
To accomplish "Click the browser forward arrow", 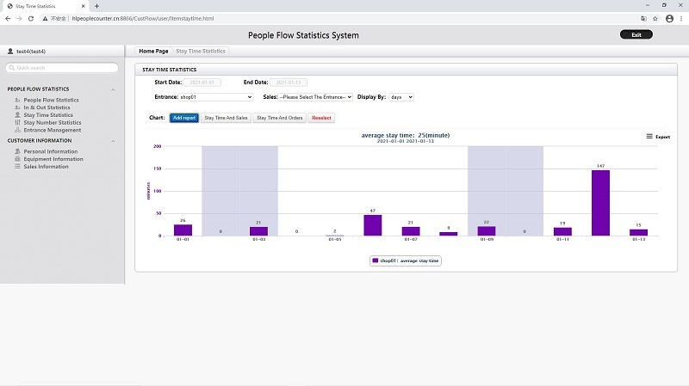I will pos(19,18).
